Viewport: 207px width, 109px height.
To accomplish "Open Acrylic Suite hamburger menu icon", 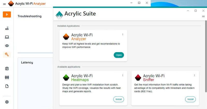I will click(203, 16).
